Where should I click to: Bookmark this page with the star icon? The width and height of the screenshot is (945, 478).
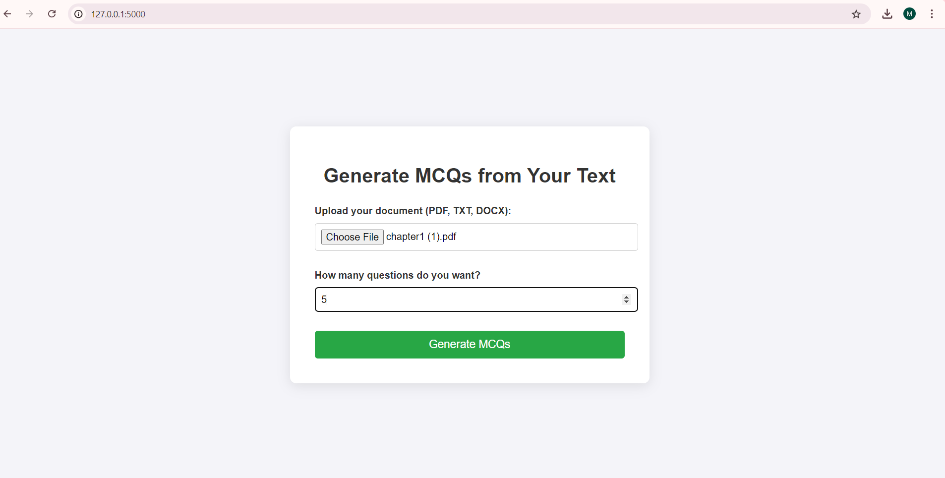(856, 14)
